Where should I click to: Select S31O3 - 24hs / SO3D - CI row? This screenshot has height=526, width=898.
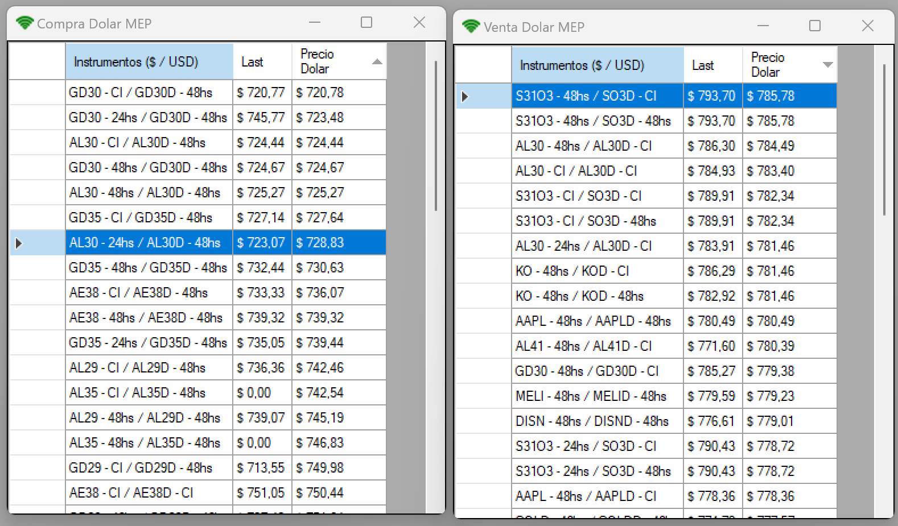tap(646, 446)
